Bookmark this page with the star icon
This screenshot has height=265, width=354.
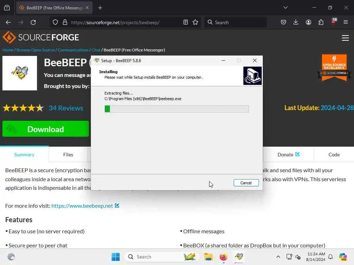click(195, 22)
